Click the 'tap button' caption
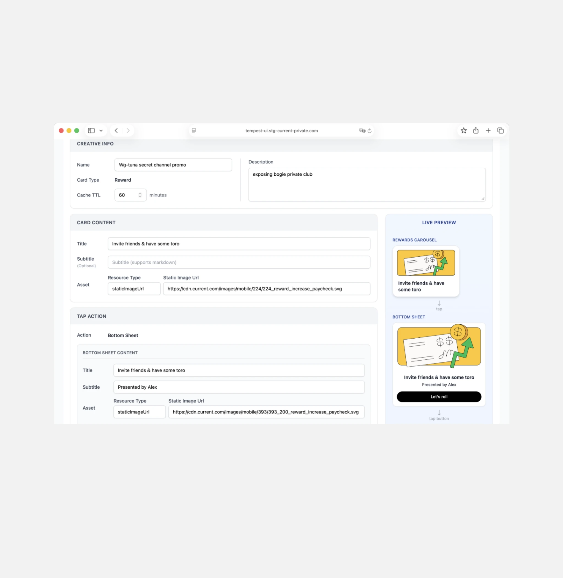This screenshot has height=578, width=563. (439, 419)
